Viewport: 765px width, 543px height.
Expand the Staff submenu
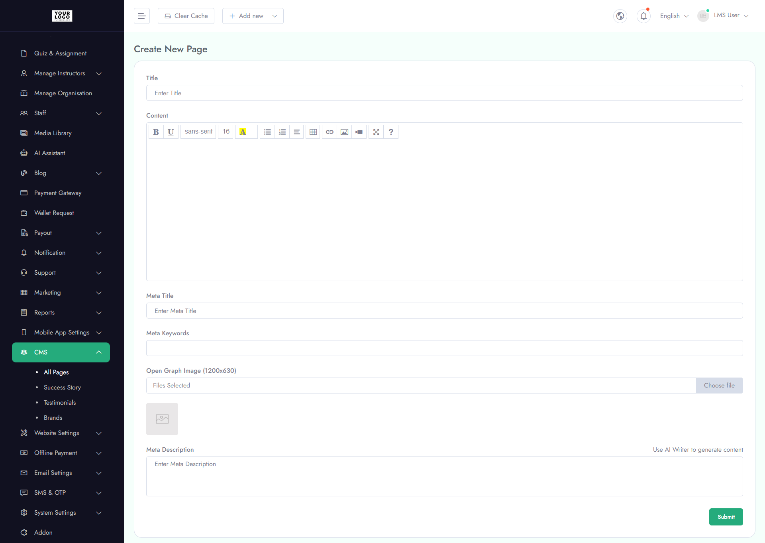click(61, 113)
